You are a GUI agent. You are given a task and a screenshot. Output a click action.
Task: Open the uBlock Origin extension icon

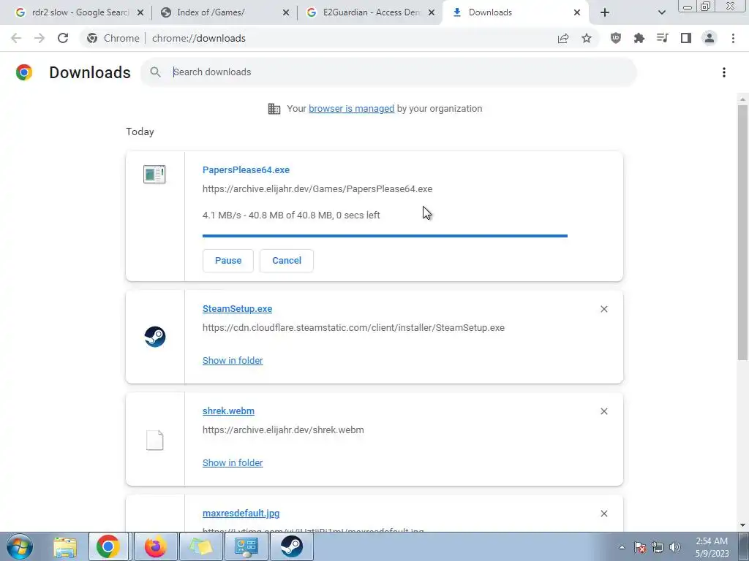(616, 38)
